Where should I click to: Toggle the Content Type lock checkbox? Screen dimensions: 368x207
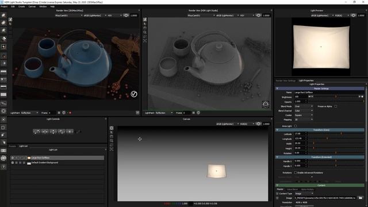tap(277, 194)
